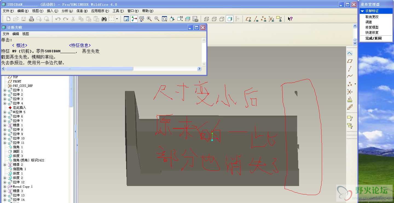Click the Zoom Out magnifier icon
Viewport: 394px width, 203px height.
pyautogui.click(x=157, y=19)
